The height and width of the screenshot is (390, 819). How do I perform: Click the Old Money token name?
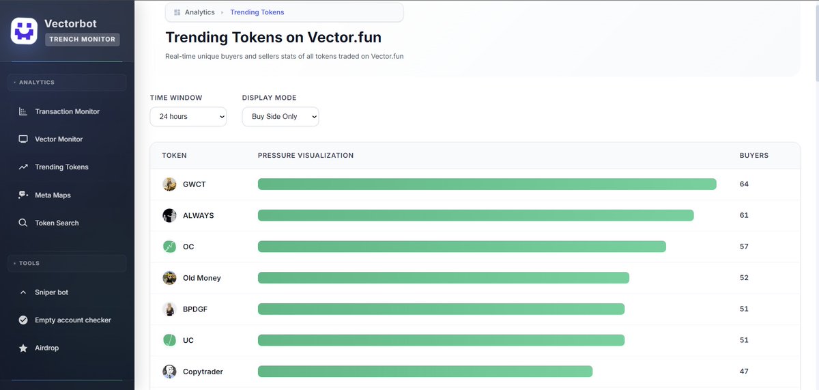(202, 278)
